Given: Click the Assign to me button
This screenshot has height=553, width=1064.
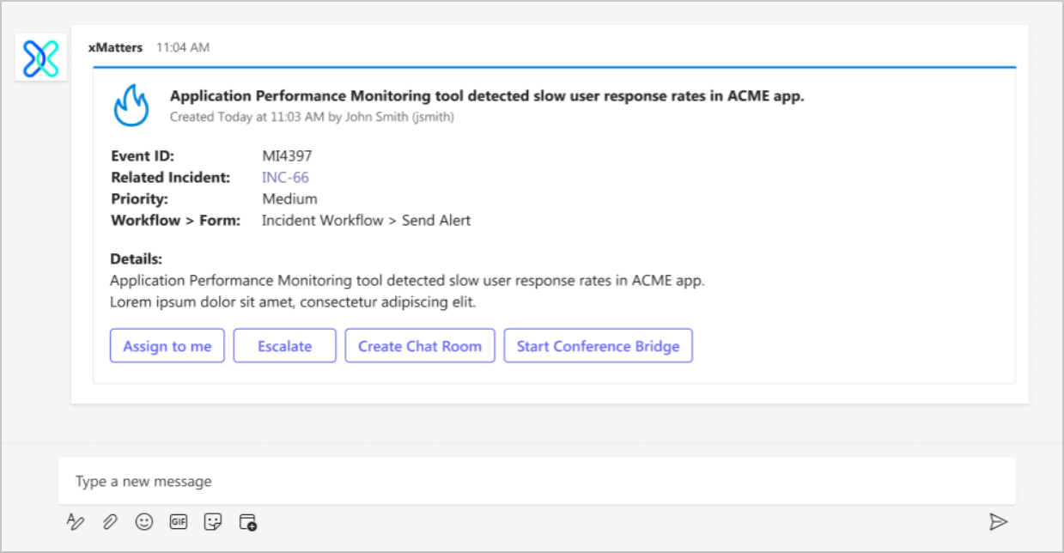Looking at the screenshot, I should [167, 345].
